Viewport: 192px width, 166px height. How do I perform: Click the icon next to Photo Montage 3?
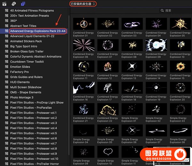6,97
